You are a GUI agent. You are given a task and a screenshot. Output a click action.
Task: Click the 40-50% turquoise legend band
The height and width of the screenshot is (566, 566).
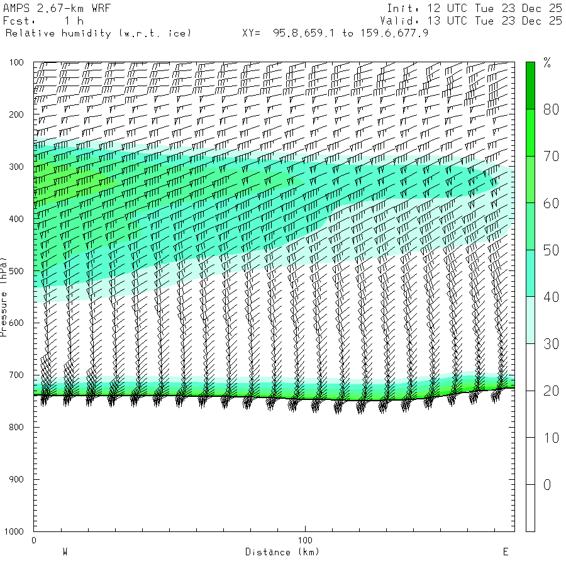pos(530,274)
